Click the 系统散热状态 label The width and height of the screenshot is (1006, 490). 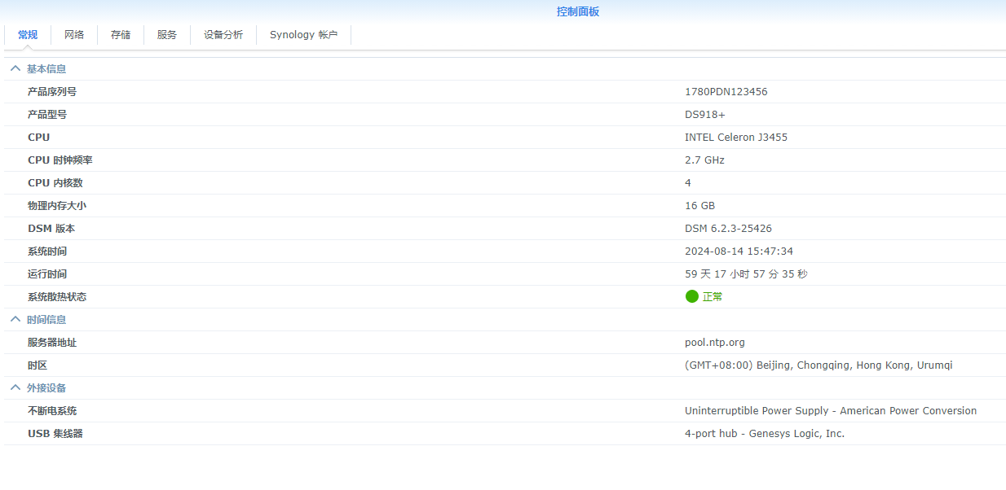point(57,297)
